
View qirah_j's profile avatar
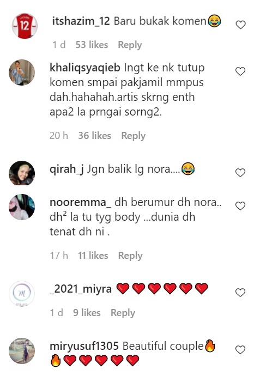(x=22, y=173)
